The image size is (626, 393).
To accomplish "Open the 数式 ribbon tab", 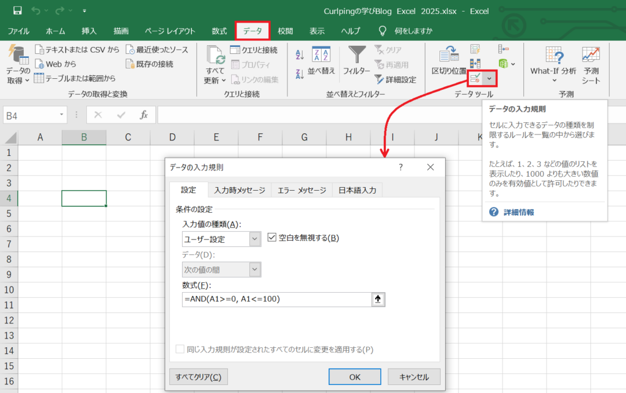I will tap(219, 31).
